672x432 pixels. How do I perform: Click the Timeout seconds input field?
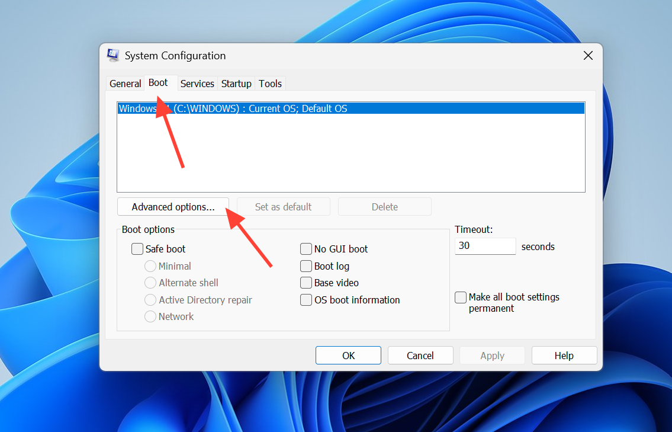pyautogui.click(x=485, y=246)
